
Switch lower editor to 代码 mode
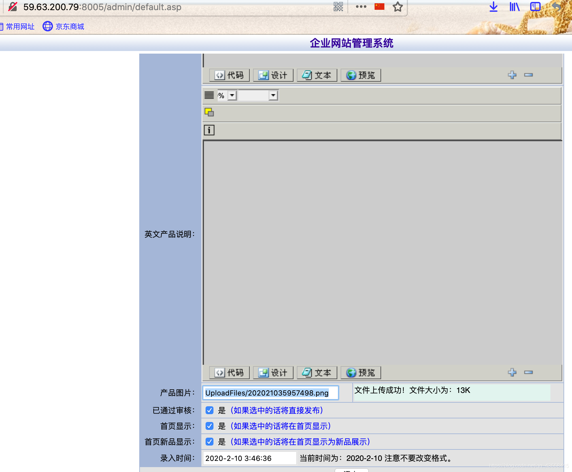point(229,373)
